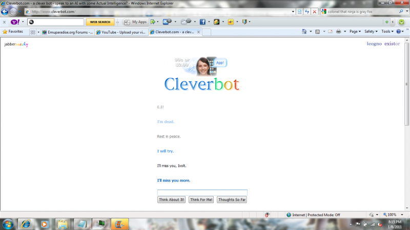Stop loading with the red X icon
The width and height of the screenshot is (410, 230).
click(315, 11)
